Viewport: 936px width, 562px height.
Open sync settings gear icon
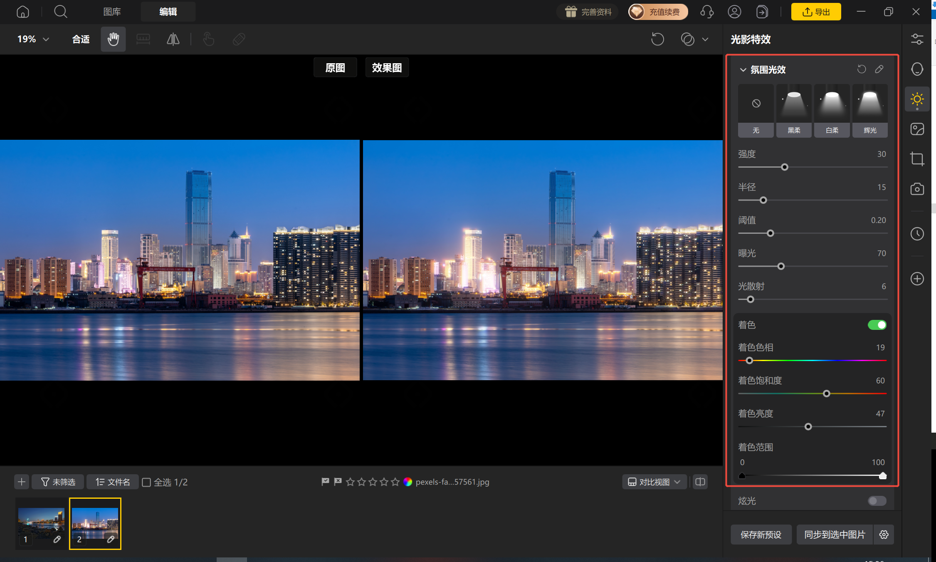(884, 535)
